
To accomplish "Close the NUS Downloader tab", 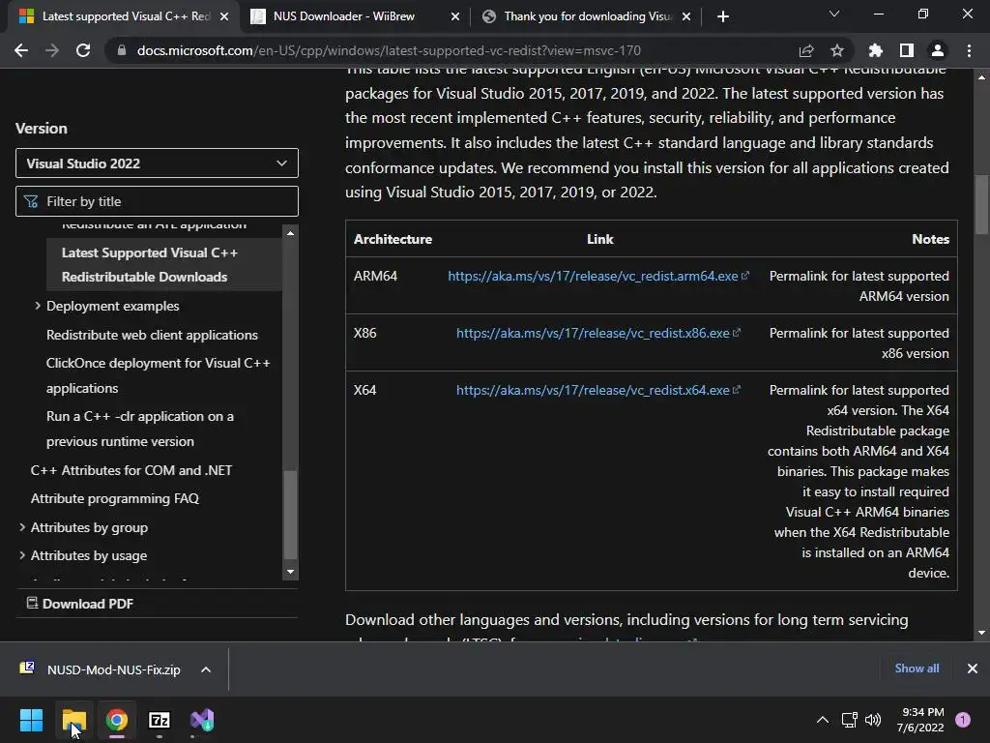I will tap(455, 16).
